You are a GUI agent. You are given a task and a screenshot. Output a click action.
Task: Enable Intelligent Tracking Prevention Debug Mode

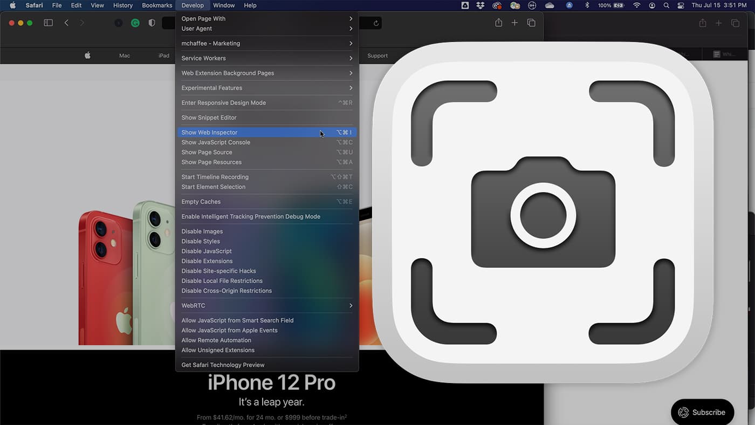[250, 216]
